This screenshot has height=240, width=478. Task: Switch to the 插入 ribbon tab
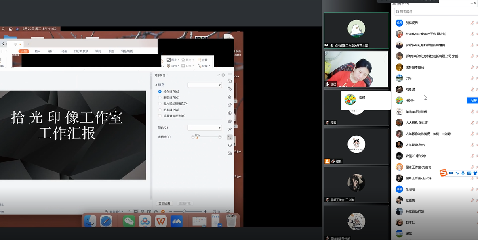(38, 51)
